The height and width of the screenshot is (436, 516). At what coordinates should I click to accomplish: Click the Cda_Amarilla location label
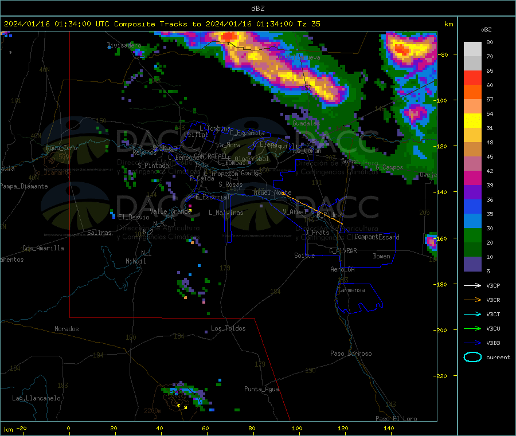(43, 248)
